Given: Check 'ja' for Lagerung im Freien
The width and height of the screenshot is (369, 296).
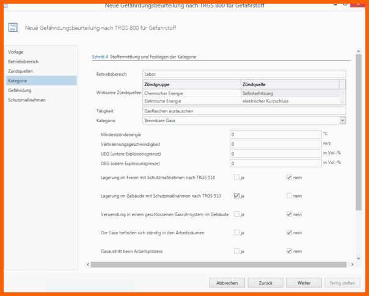Looking at the screenshot, I should [236, 178].
